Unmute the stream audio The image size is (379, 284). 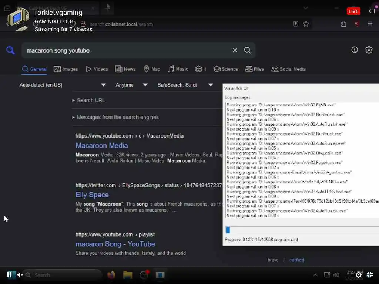(x=20, y=275)
